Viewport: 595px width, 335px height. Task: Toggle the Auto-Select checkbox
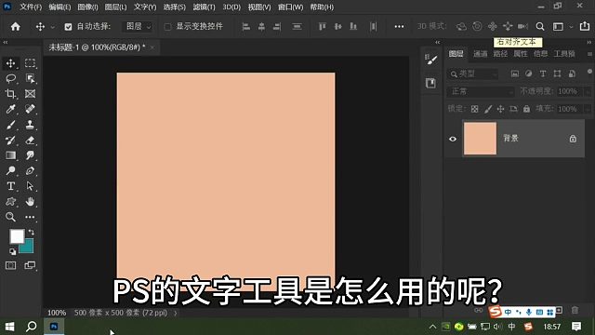tap(68, 27)
